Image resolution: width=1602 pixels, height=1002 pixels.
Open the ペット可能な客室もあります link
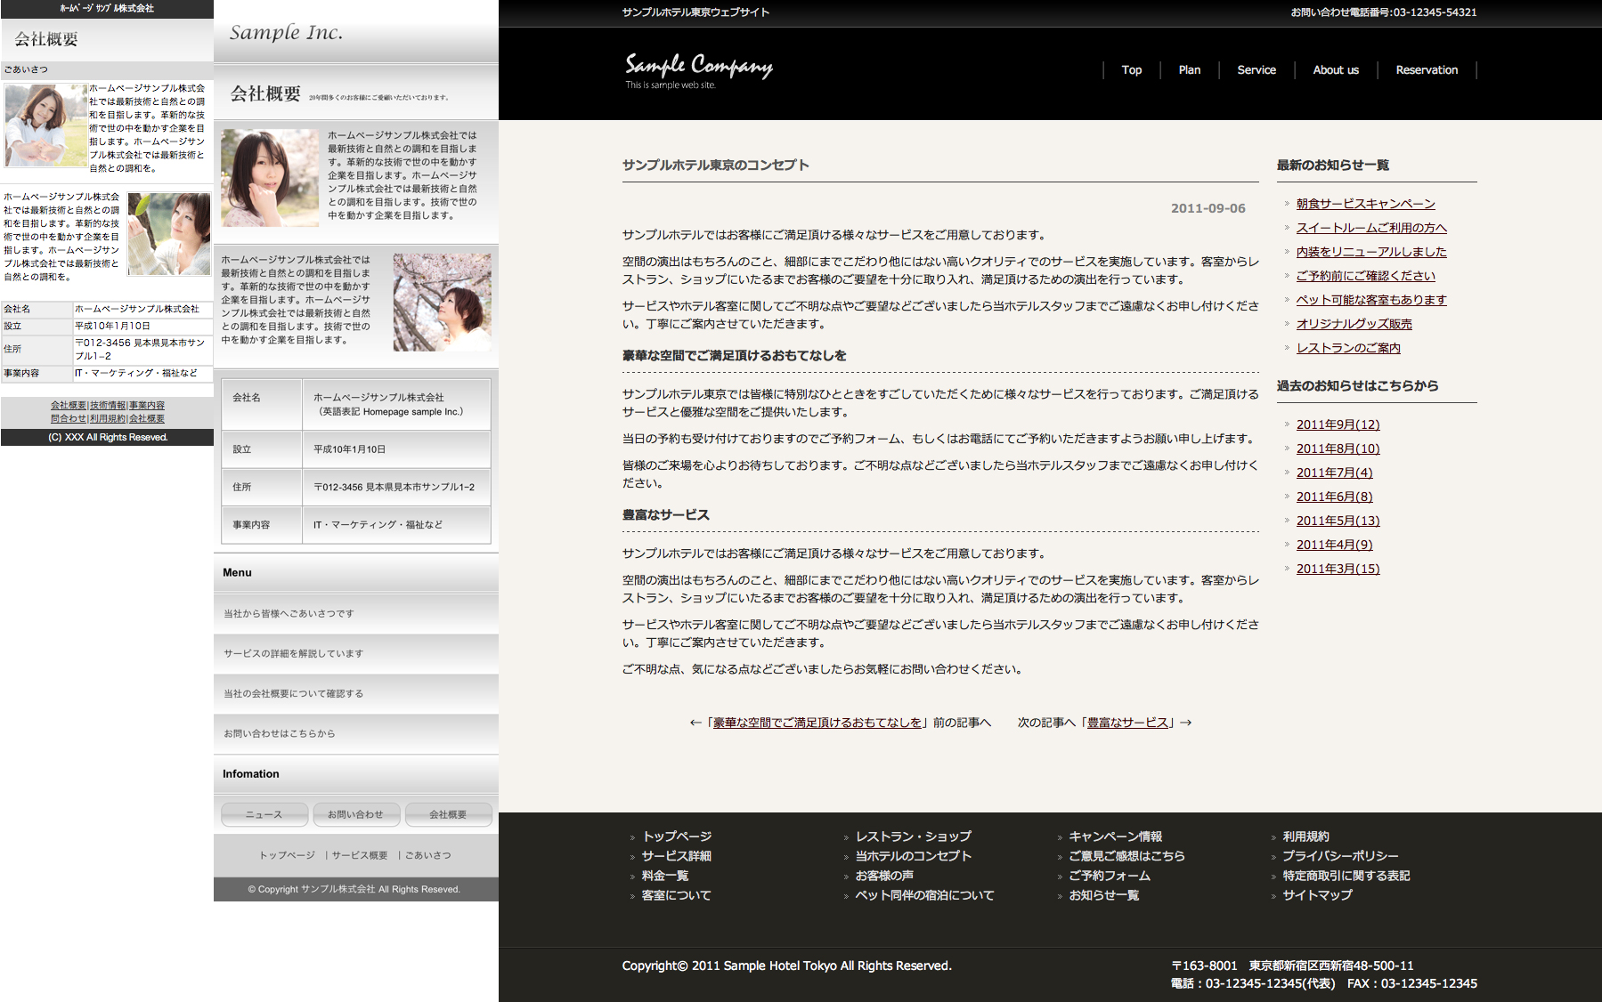tap(1370, 300)
